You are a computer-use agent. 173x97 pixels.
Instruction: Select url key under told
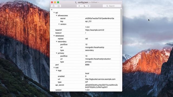point(59,79)
